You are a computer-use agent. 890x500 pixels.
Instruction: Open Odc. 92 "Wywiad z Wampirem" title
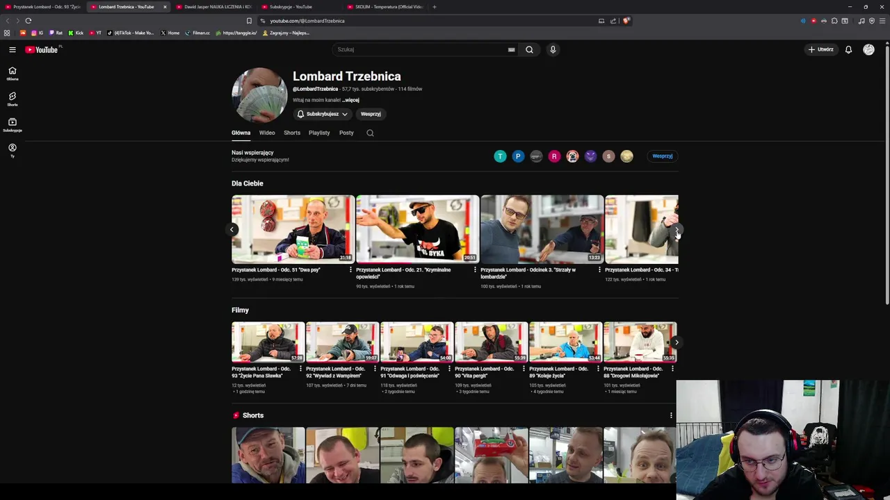(335, 372)
